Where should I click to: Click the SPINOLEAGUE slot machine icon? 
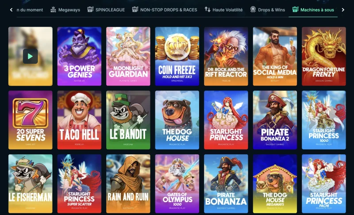click(90, 9)
